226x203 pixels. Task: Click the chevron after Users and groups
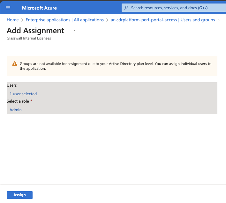coord(219,20)
